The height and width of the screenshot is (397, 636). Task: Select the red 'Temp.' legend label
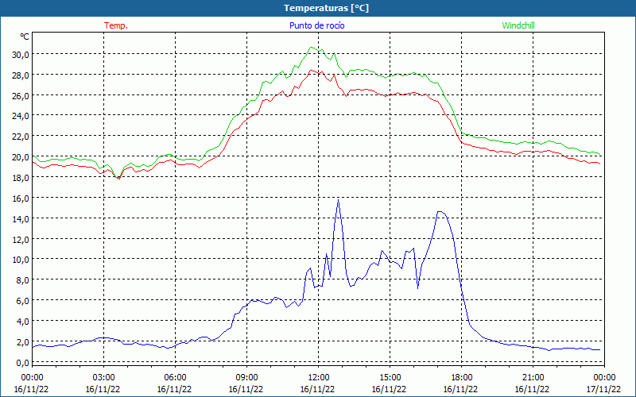116,25
